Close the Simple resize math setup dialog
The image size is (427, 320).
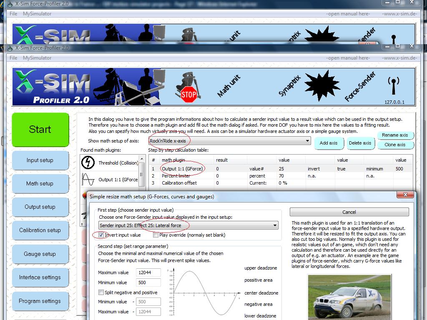coord(405,195)
